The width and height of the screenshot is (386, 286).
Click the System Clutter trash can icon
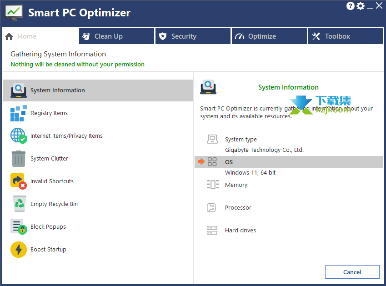click(x=19, y=159)
